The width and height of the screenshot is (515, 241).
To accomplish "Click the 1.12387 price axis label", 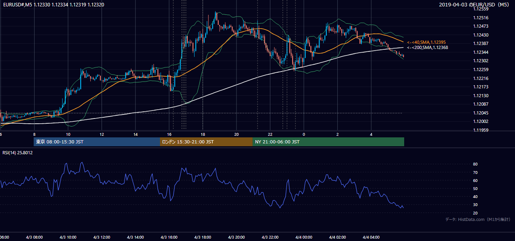I will click(481, 43).
